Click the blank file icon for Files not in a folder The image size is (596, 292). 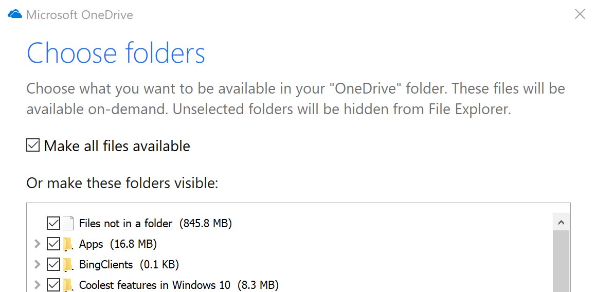click(x=68, y=223)
